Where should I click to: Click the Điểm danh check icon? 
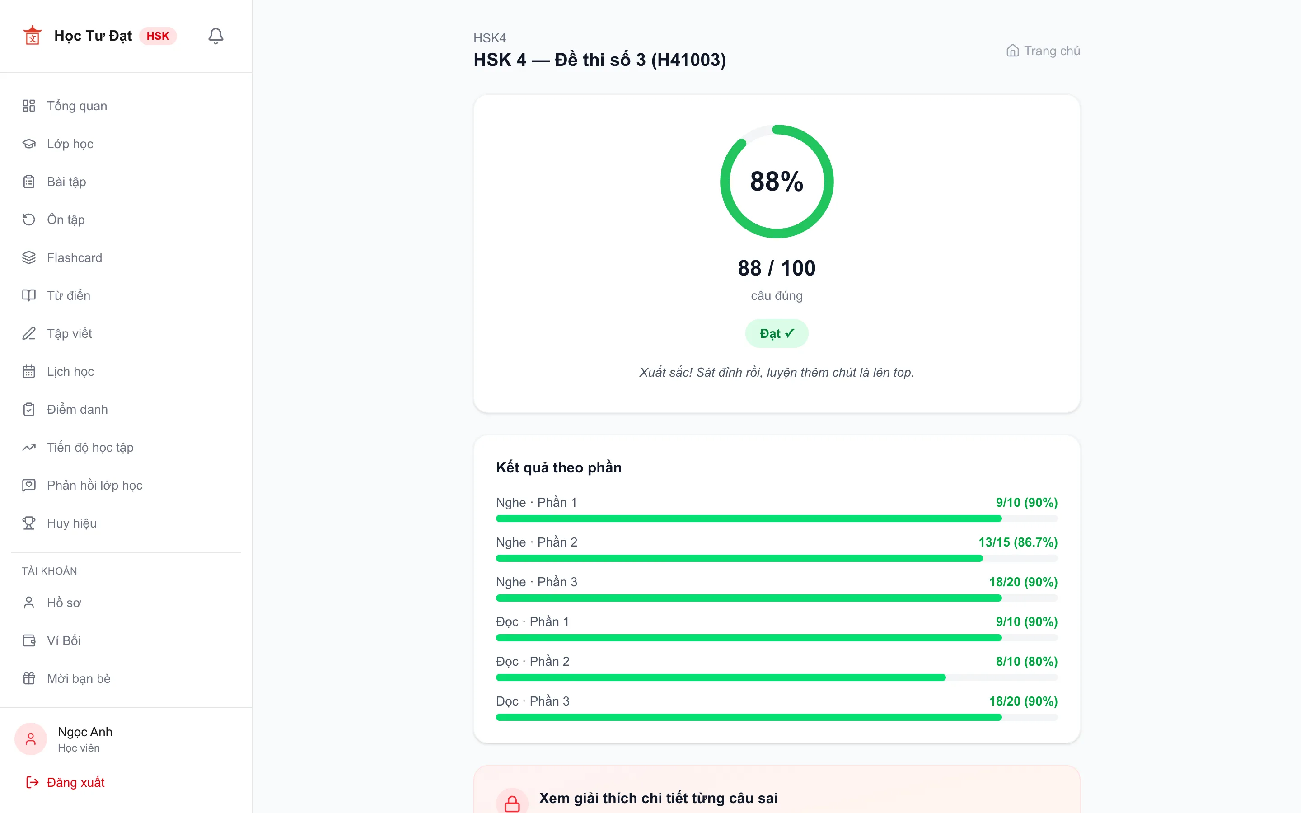click(x=29, y=409)
